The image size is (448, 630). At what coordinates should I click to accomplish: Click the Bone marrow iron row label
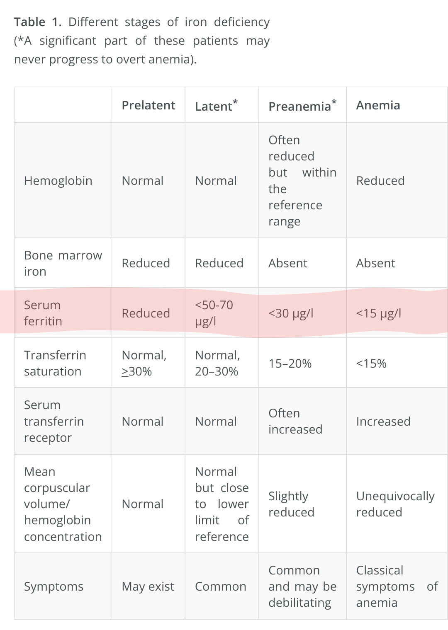[63, 263]
